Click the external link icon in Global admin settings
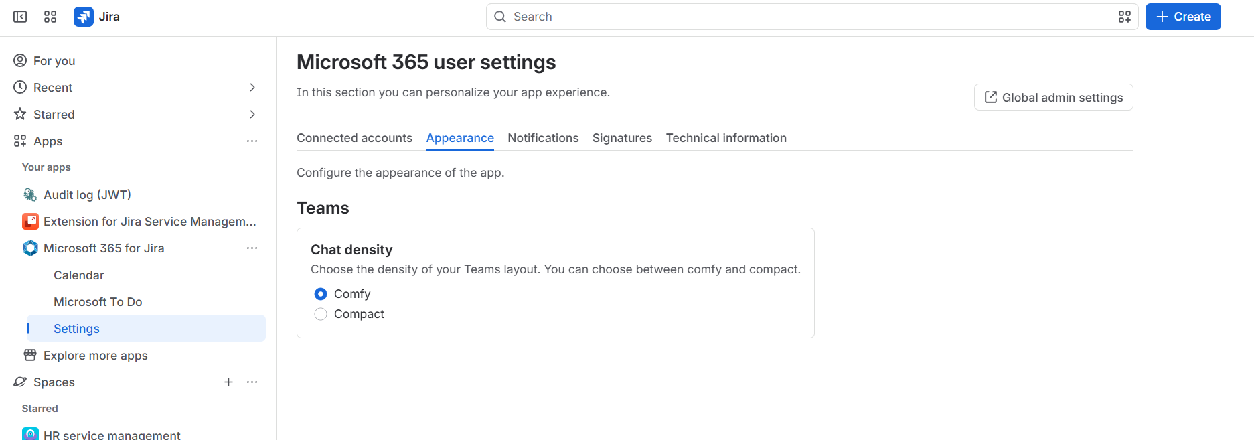Screen dimensions: 1254x440 tap(991, 97)
